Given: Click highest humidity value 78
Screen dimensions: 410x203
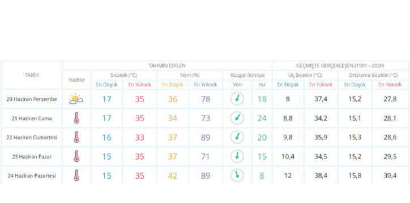Looking at the screenshot, I should 206,99.
